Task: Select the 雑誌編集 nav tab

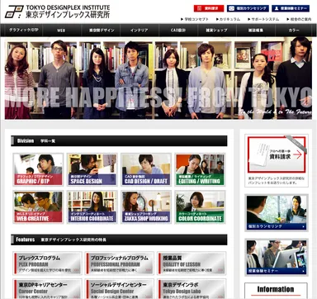Action: pos(256,31)
